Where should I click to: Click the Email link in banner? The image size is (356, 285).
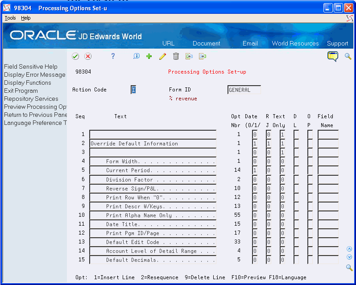tap(250, 43)
